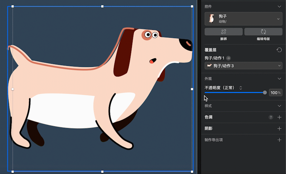Screen dimensions: 286x174
Task: Collapse the 样式 section chevron
Action: click(279, 106)
